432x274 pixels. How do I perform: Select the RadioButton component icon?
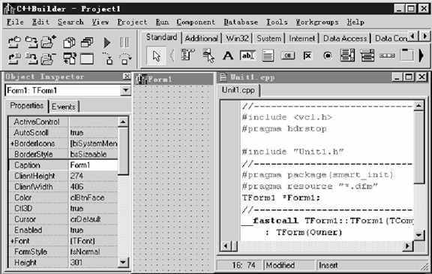[x=327, y=56]
